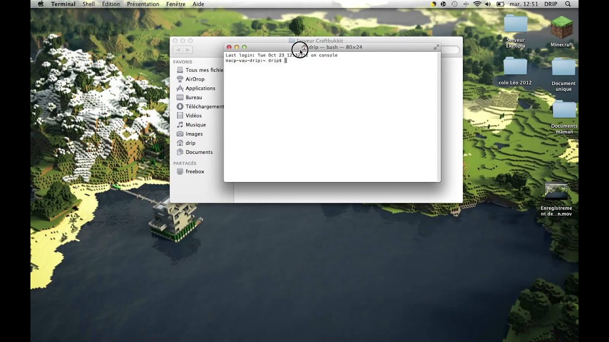Viewport: 609px width, 342px height.
Task: Click the PARTAGÉS sidebar heading
Action: click(185, 163)
